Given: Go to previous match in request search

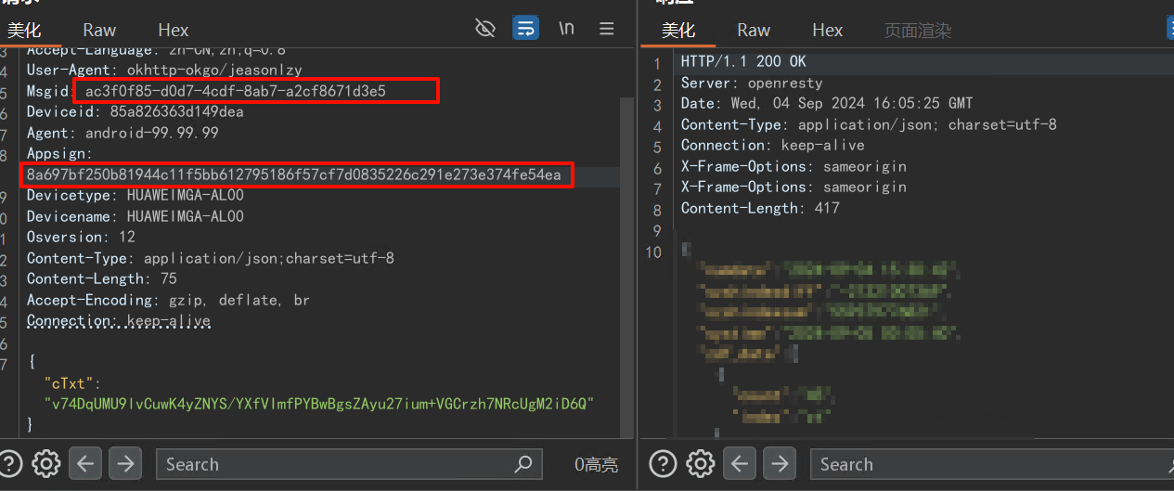Looking at the screenshot, I should point(86,463).
